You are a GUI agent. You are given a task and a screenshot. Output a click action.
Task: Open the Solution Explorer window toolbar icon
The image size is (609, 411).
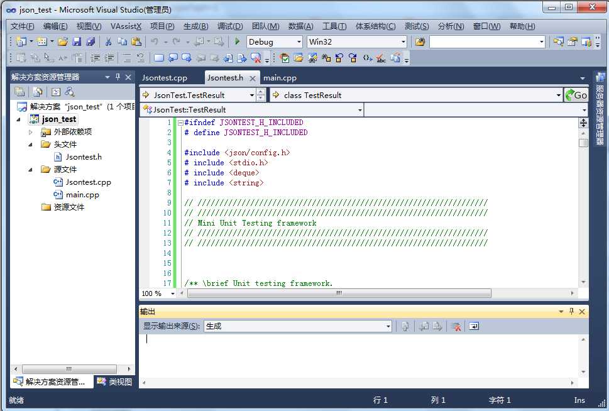point(559,41)
